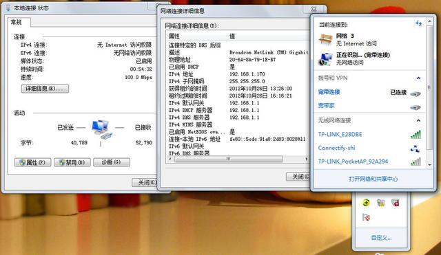The width and height of the screenshot is (441, 255).
Task: Click the red shield tray icon
Action: coord(396,203)
